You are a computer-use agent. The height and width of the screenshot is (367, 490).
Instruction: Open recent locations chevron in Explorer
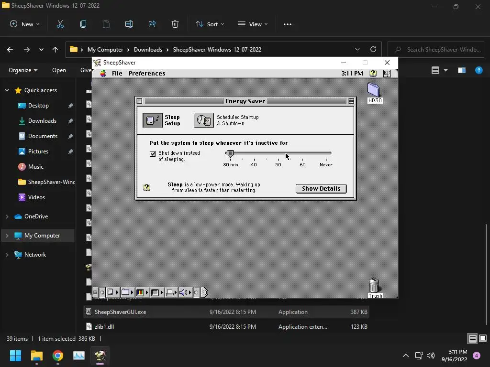point(41,50)
